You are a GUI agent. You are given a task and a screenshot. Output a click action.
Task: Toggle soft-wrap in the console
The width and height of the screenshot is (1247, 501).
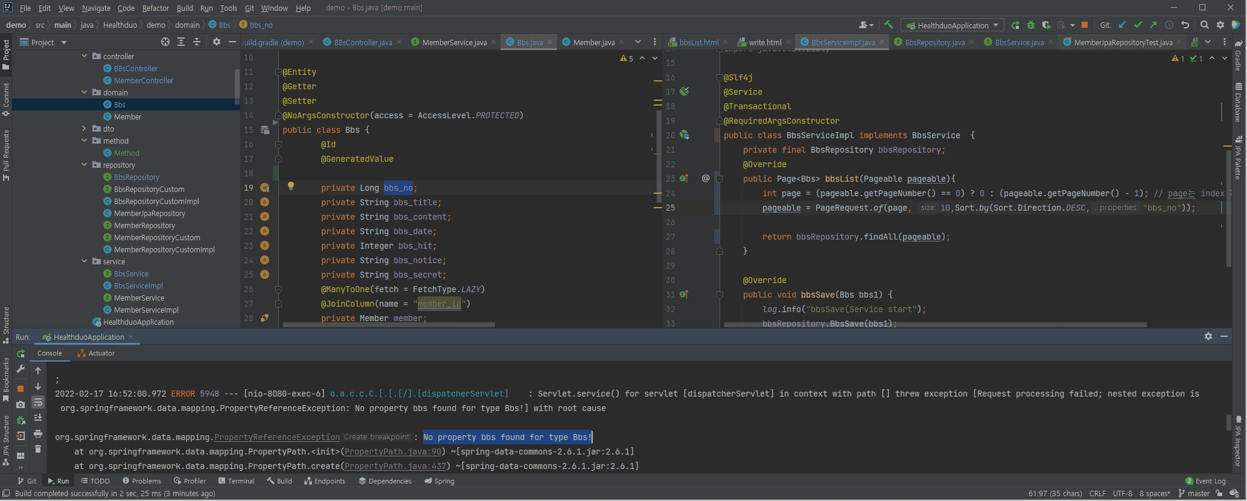tap(38, 402)
